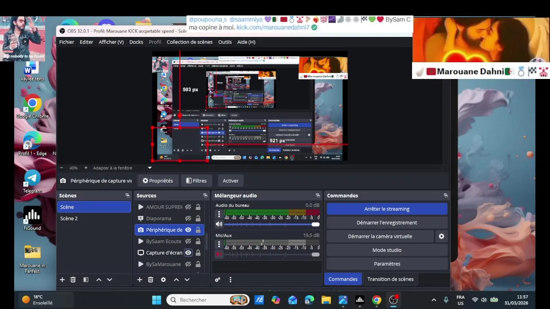Open the Editer menu
550x309 pixels.
coord(86,42)
